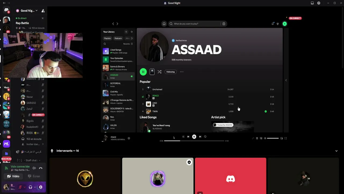The width and height of the screenshot is (344, 194).
Task: Add PENCE to Liked Songs
Action: pos(129,138)
